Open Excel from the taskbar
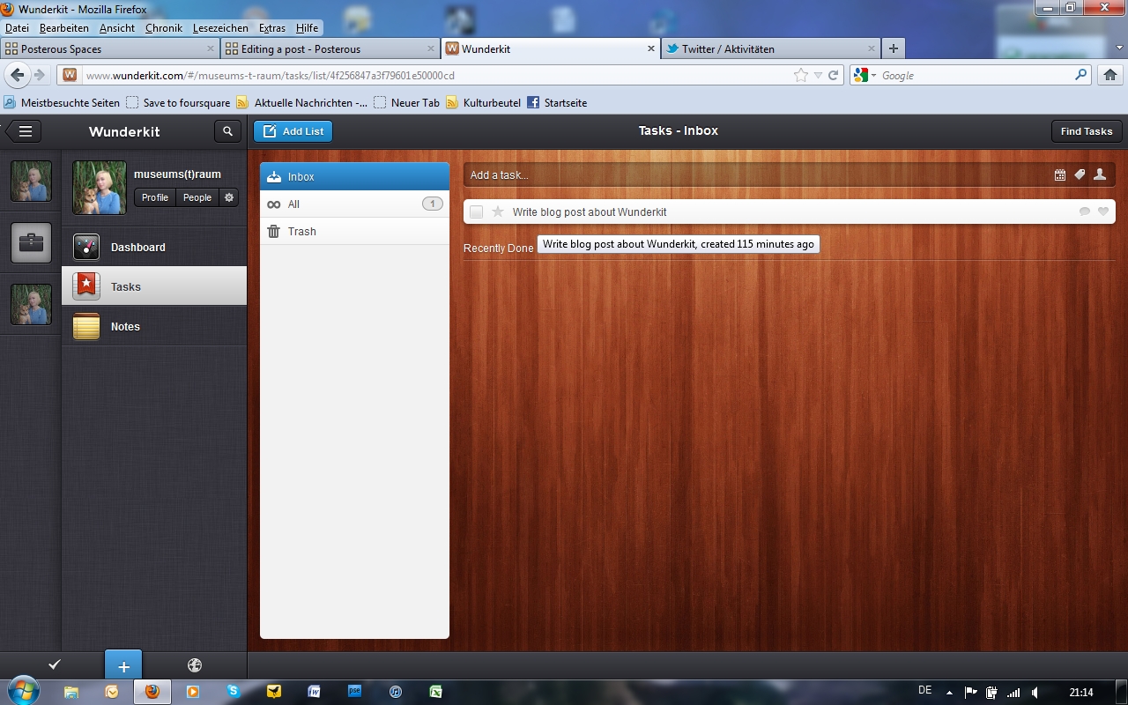1128x705 pixels. 435,692
